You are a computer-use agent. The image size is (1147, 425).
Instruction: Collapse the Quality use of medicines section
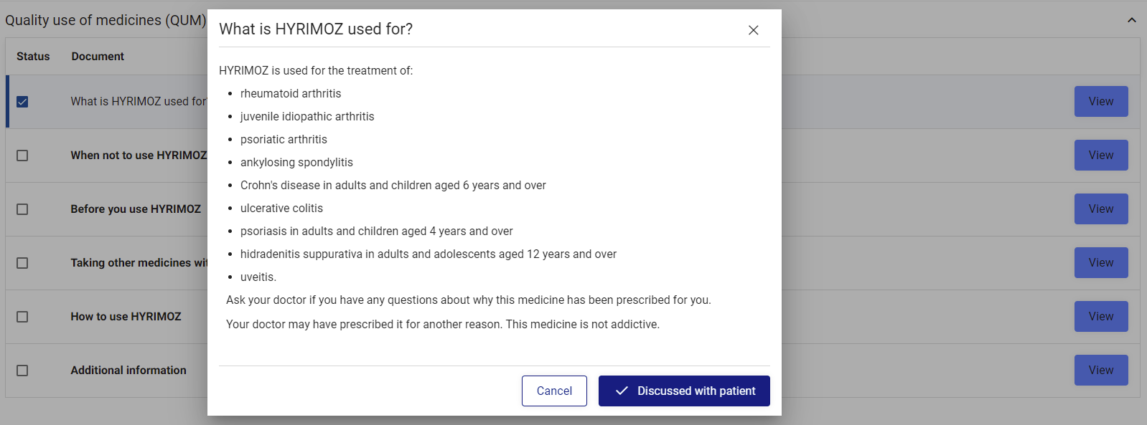point(1132,20)
